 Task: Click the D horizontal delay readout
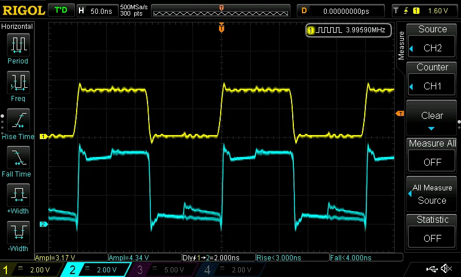click(341, 11)
